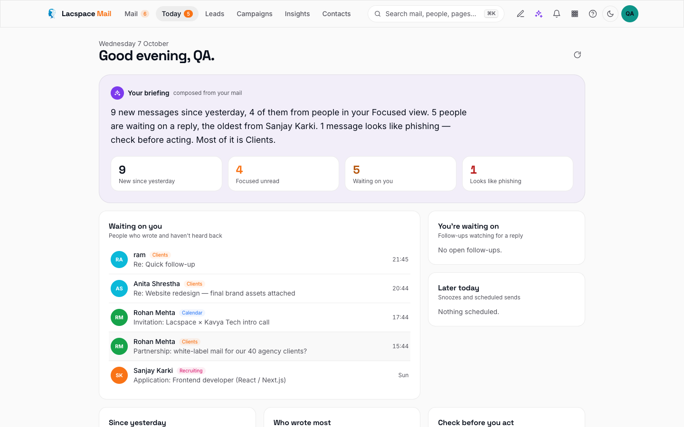Open the QA account avatar menu
The height and width of the screenshot is (427, 684).
630,14
